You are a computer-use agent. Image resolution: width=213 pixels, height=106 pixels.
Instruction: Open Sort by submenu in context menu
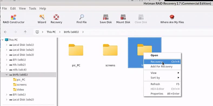point(162,78)
